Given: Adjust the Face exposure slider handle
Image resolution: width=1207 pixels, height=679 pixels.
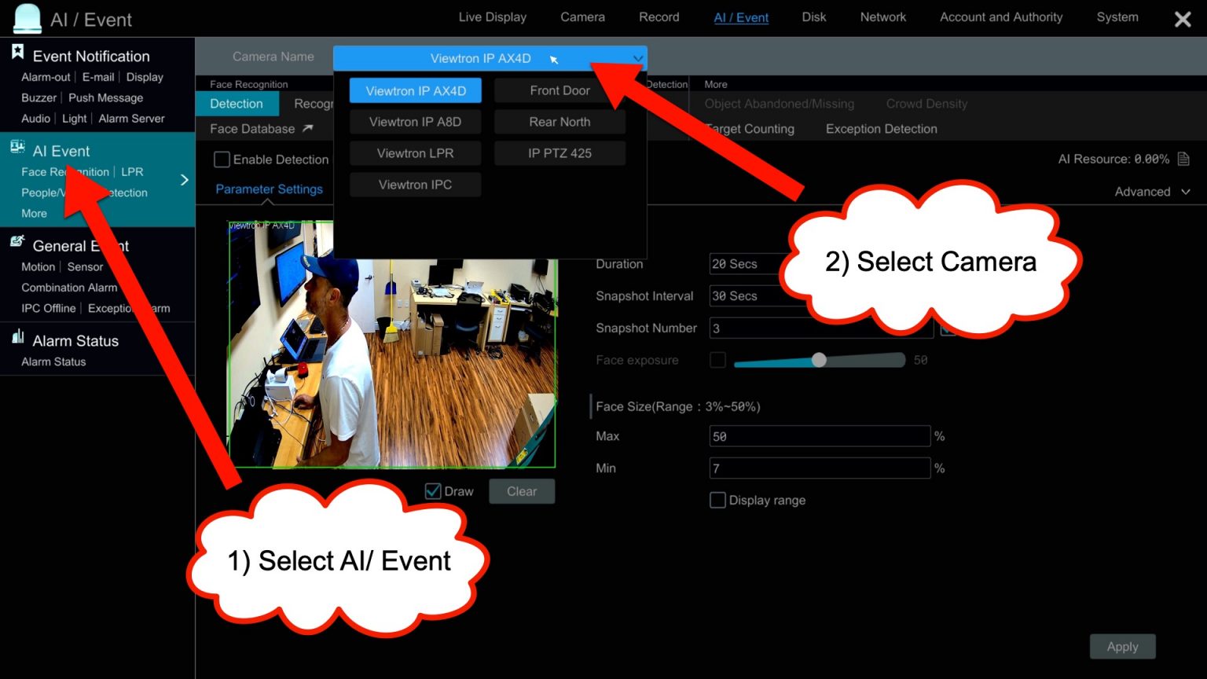Looking at the screenshot, I should point(819,360).
